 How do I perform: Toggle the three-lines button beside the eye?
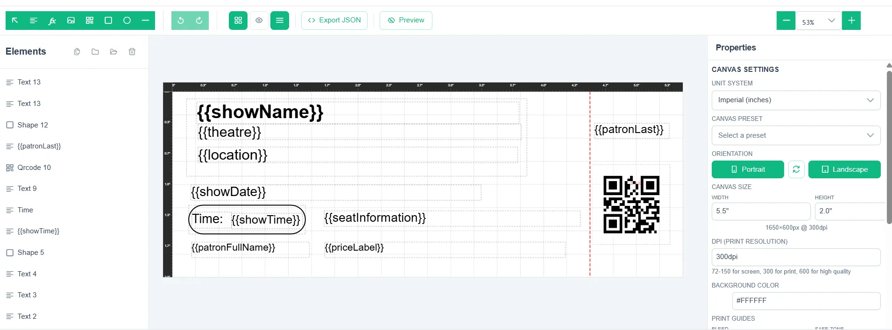point(280,21)
